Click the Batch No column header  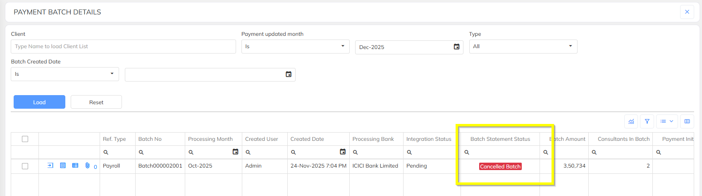[x=150, y=139]
